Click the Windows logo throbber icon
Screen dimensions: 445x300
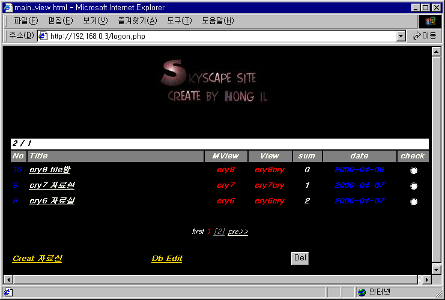click(x=430, y=21)
